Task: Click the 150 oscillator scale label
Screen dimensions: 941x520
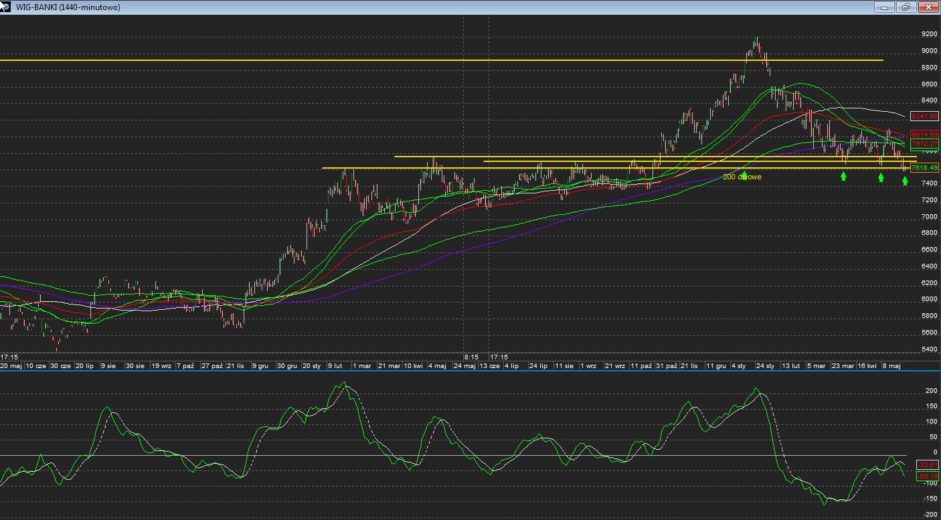Action: 931,405
